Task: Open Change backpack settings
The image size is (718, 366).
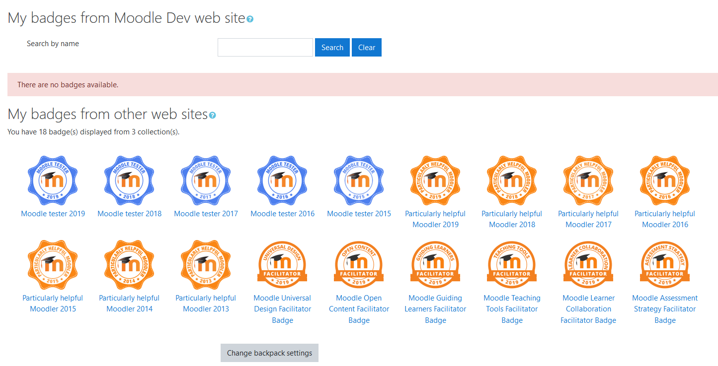Action: tap(269, 353)
